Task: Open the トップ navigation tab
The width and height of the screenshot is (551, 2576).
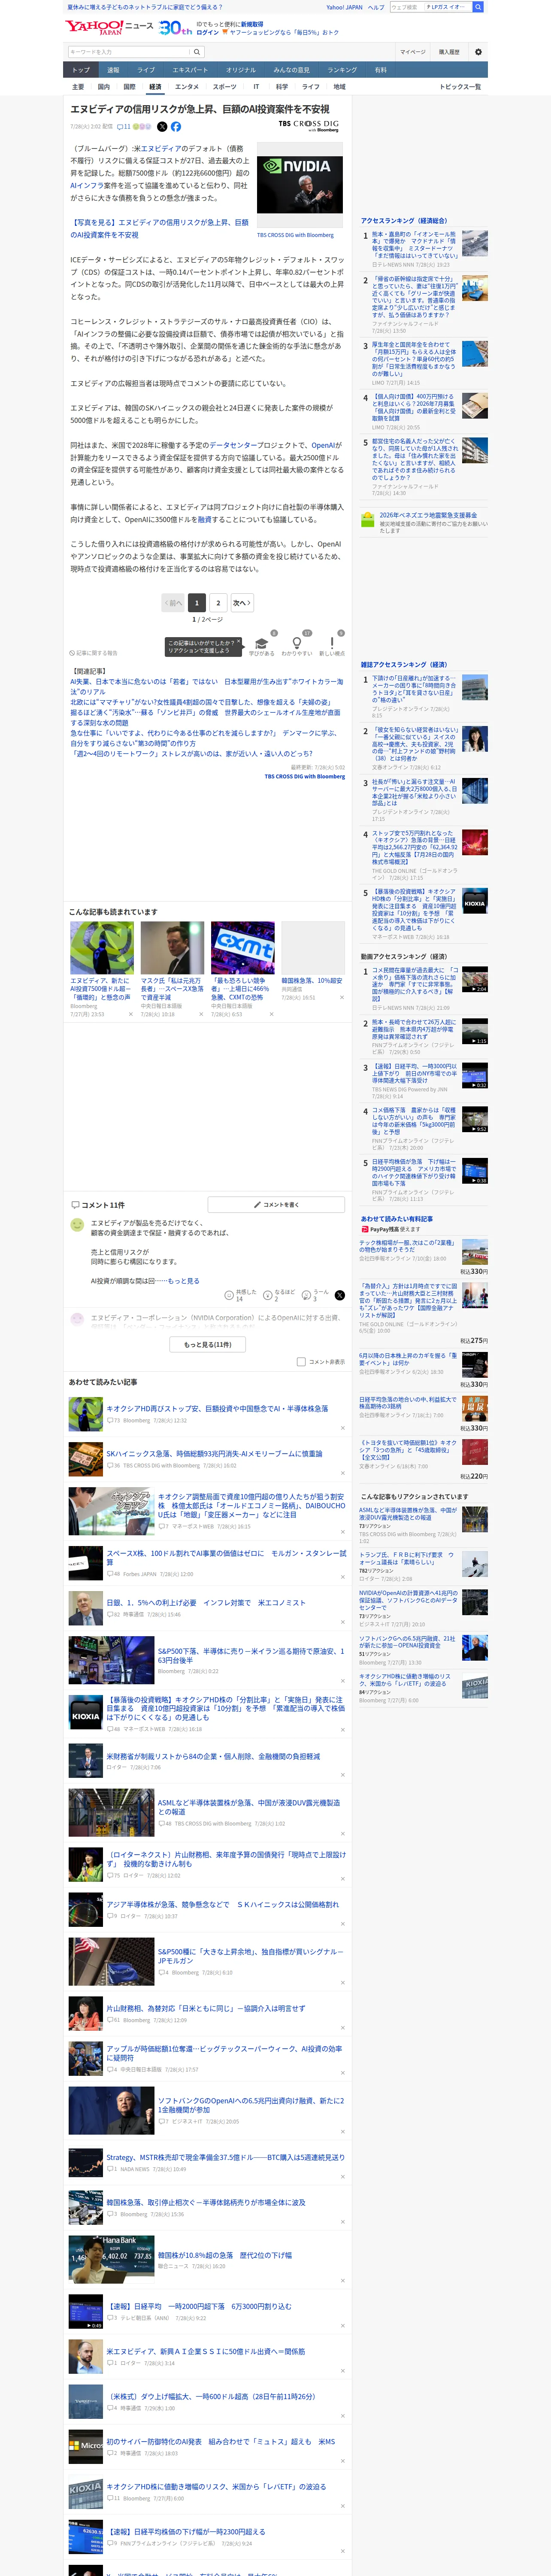Action: tap(81, 70)
